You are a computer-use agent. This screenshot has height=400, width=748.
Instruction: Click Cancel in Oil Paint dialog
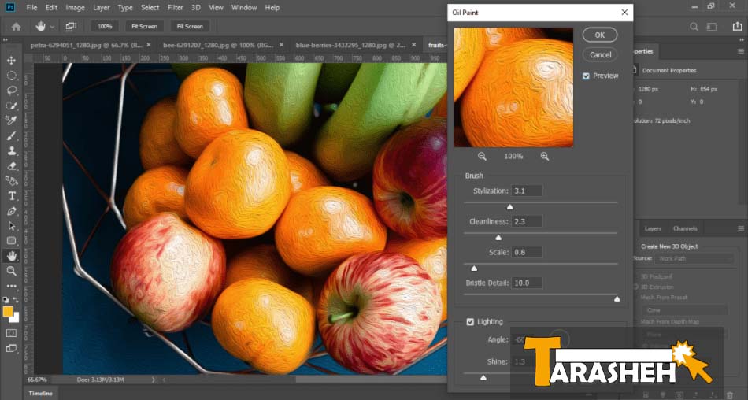[x=600, y=55]
